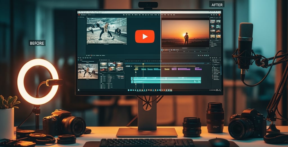
Task: Select the yellow clip just right of the split line
Action: pyautogui.click(x=167, y=69)
